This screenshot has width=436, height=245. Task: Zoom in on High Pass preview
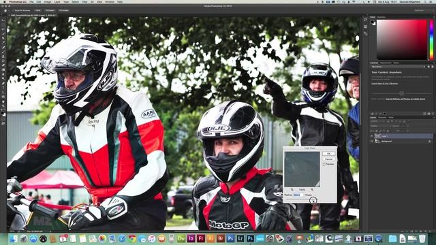312,189
